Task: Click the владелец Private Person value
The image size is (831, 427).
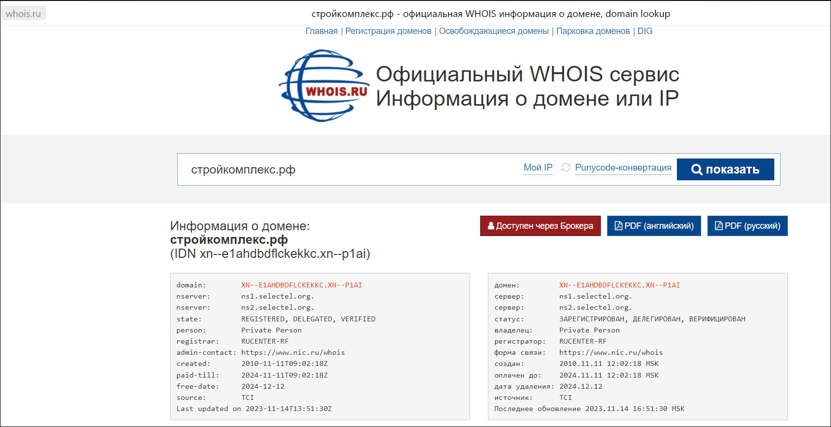Action: coord(589,330)
